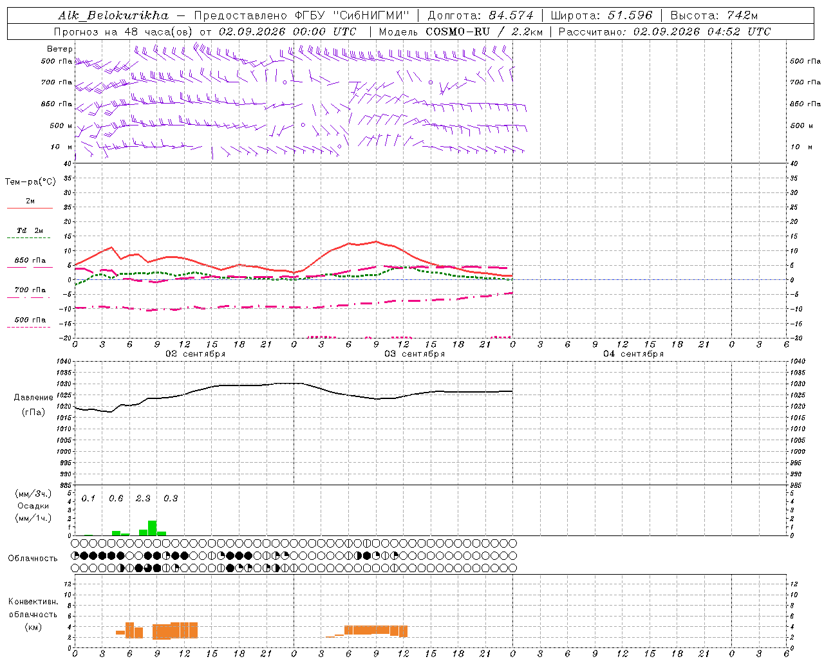Click the Осадки precipitation label
The width and height of the screenshot is (824, 659).
click(33, 506)
